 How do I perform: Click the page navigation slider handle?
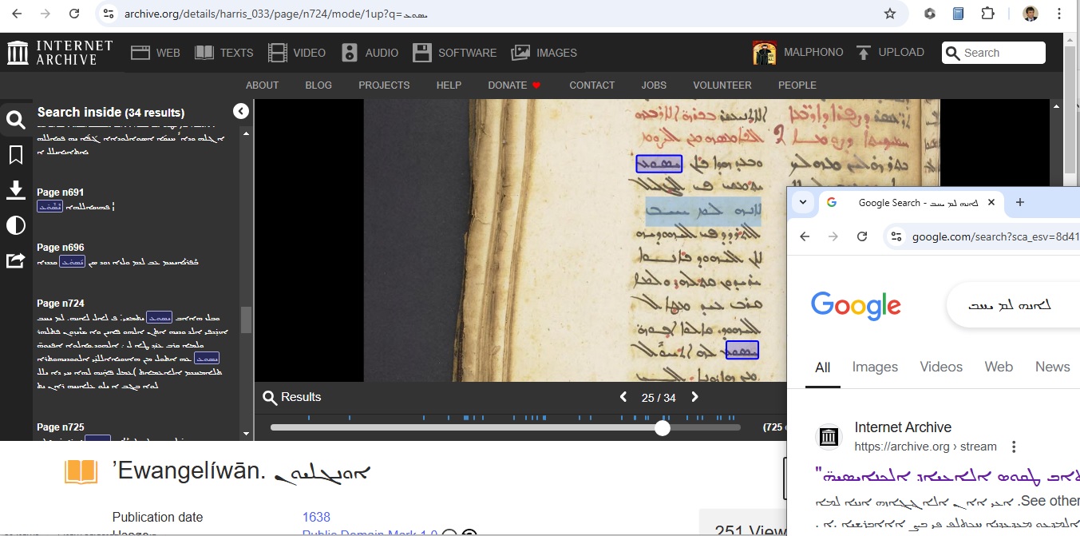click(x=663, y=428)
